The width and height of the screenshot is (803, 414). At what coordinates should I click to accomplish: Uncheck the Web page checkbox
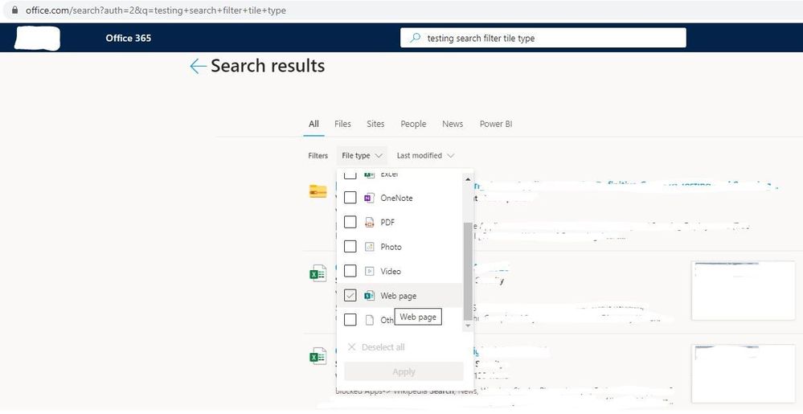pos(350,295)
